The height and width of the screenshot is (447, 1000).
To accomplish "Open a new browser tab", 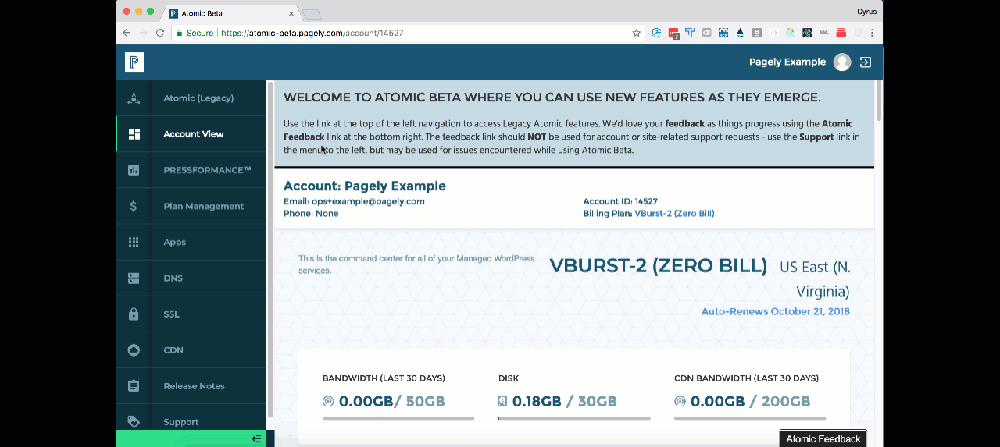I will pos(312,14).
